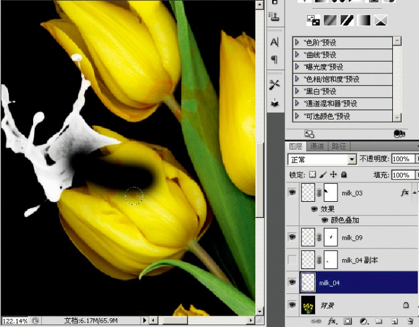Create new fill or adjustment layer
The height and width of the screenshot is (327, 419).
point(364,321)
